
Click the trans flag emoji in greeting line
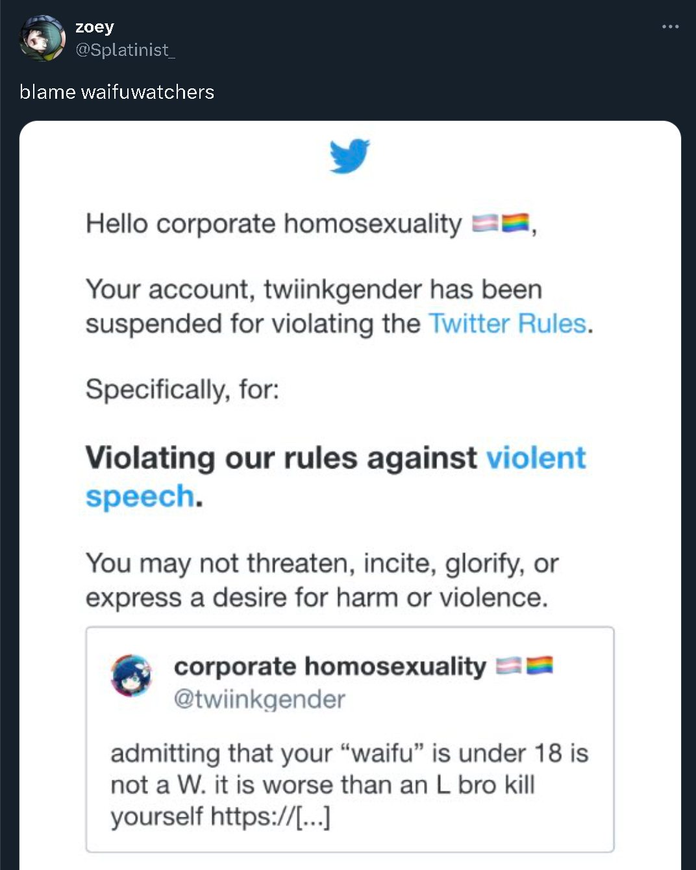click(x=486, y=224)
